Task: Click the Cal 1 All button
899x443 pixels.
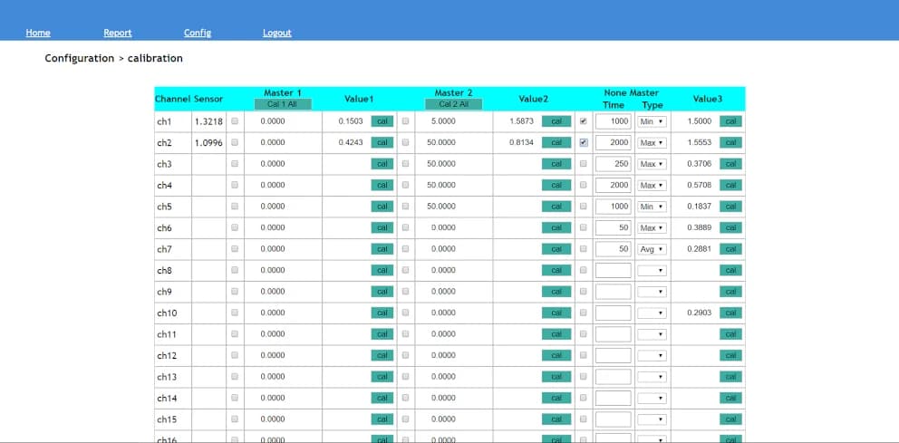Action: pyautogui.click(x=284, y=104)
